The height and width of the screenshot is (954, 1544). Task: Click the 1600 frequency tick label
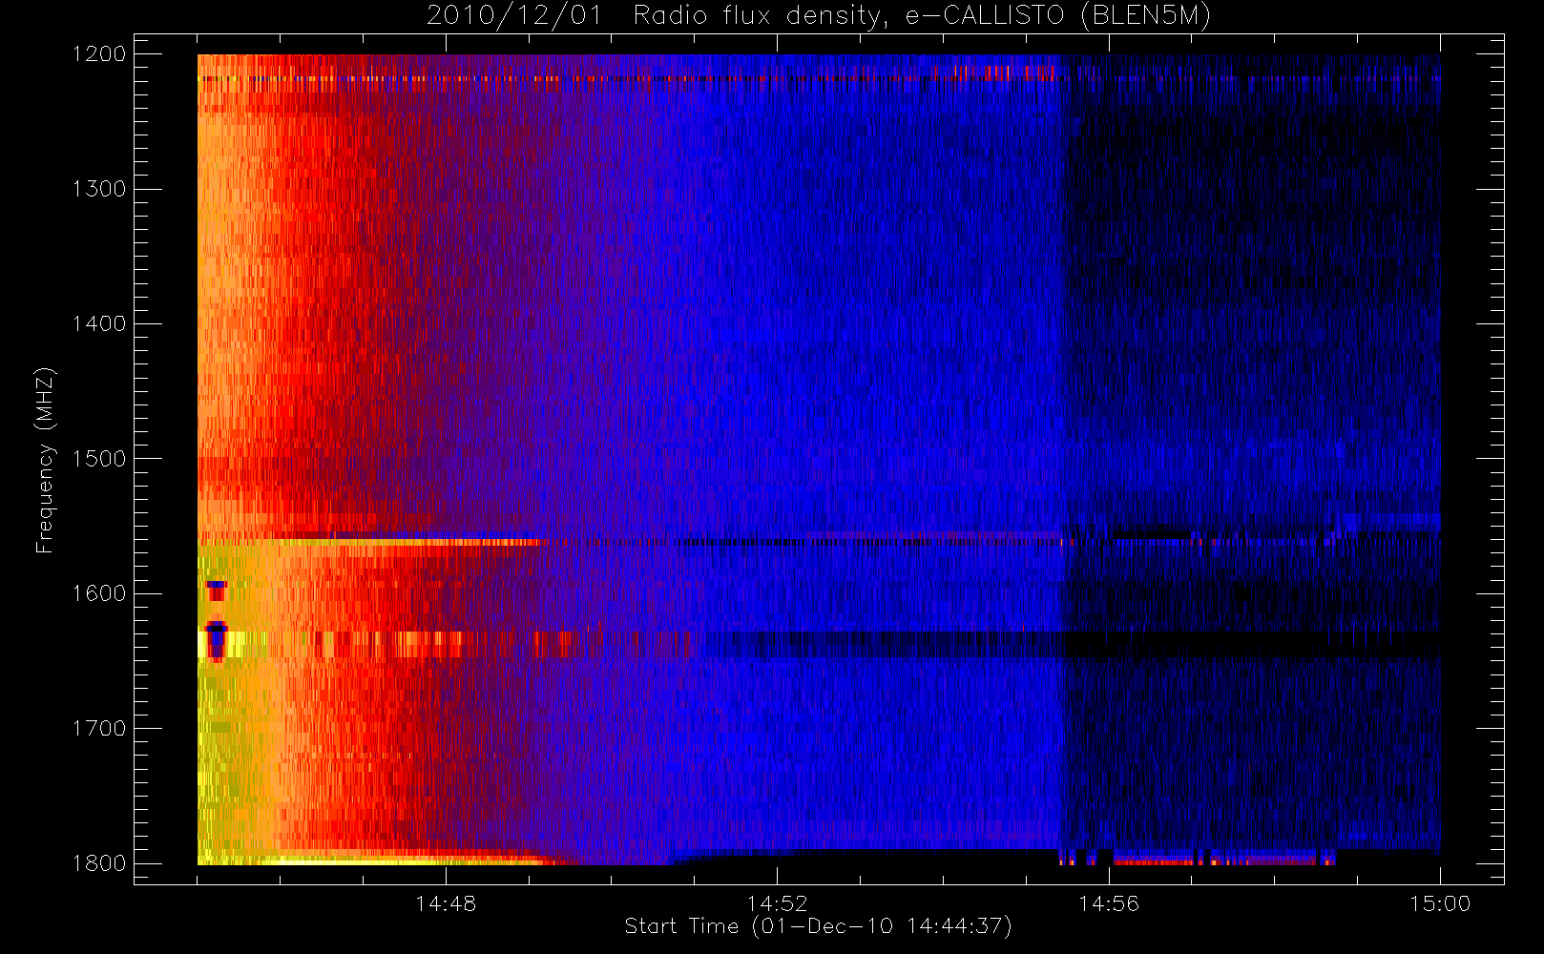point(99,593)
